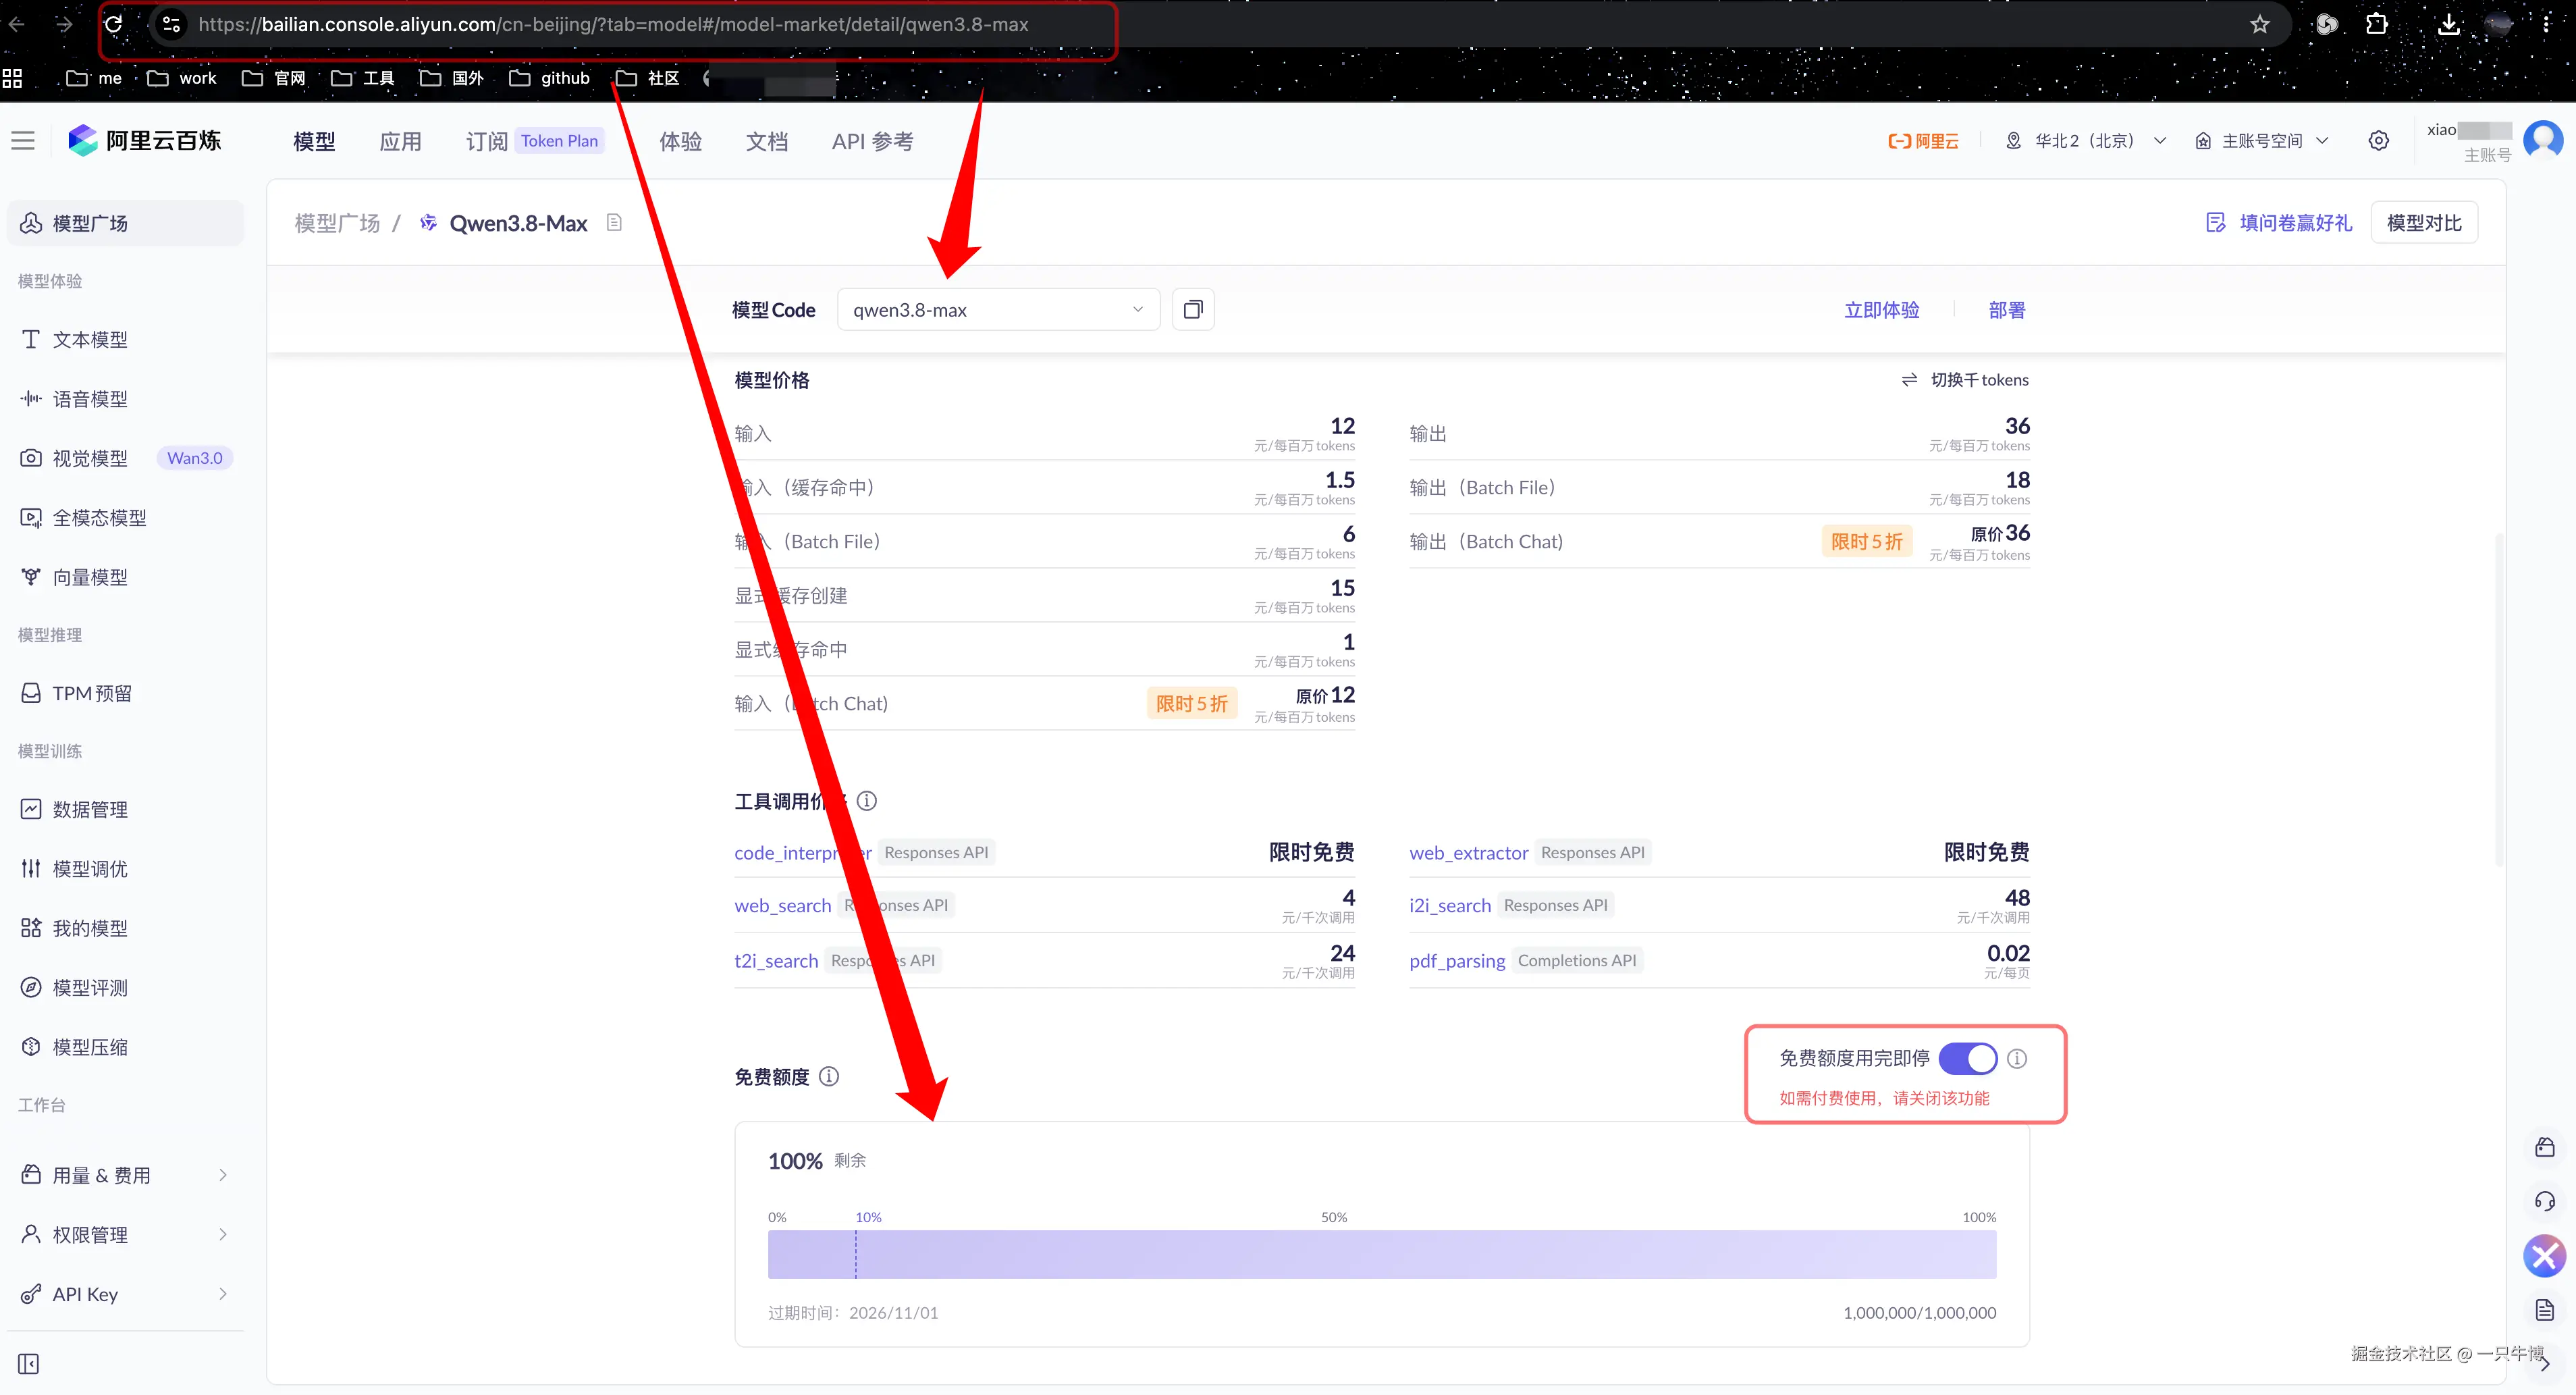Open the code_interpreter tool link
The image size is (2576, 1395).
click(803, 853)
